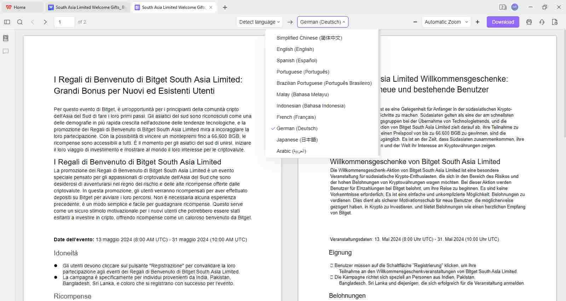Viewport: 566px width, 301px height.
Task: Add a new tab with plus icon
Action: 225,7
